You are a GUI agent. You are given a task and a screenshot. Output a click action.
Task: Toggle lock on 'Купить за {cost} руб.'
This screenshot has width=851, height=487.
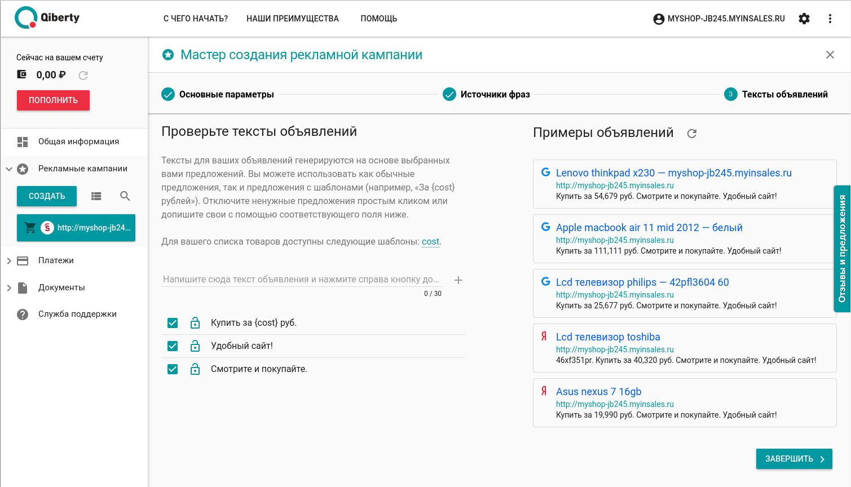195,323
